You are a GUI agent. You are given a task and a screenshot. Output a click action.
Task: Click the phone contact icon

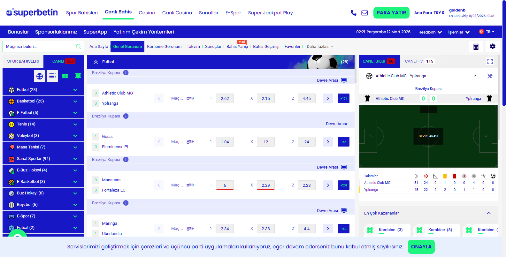coord(353,13)
